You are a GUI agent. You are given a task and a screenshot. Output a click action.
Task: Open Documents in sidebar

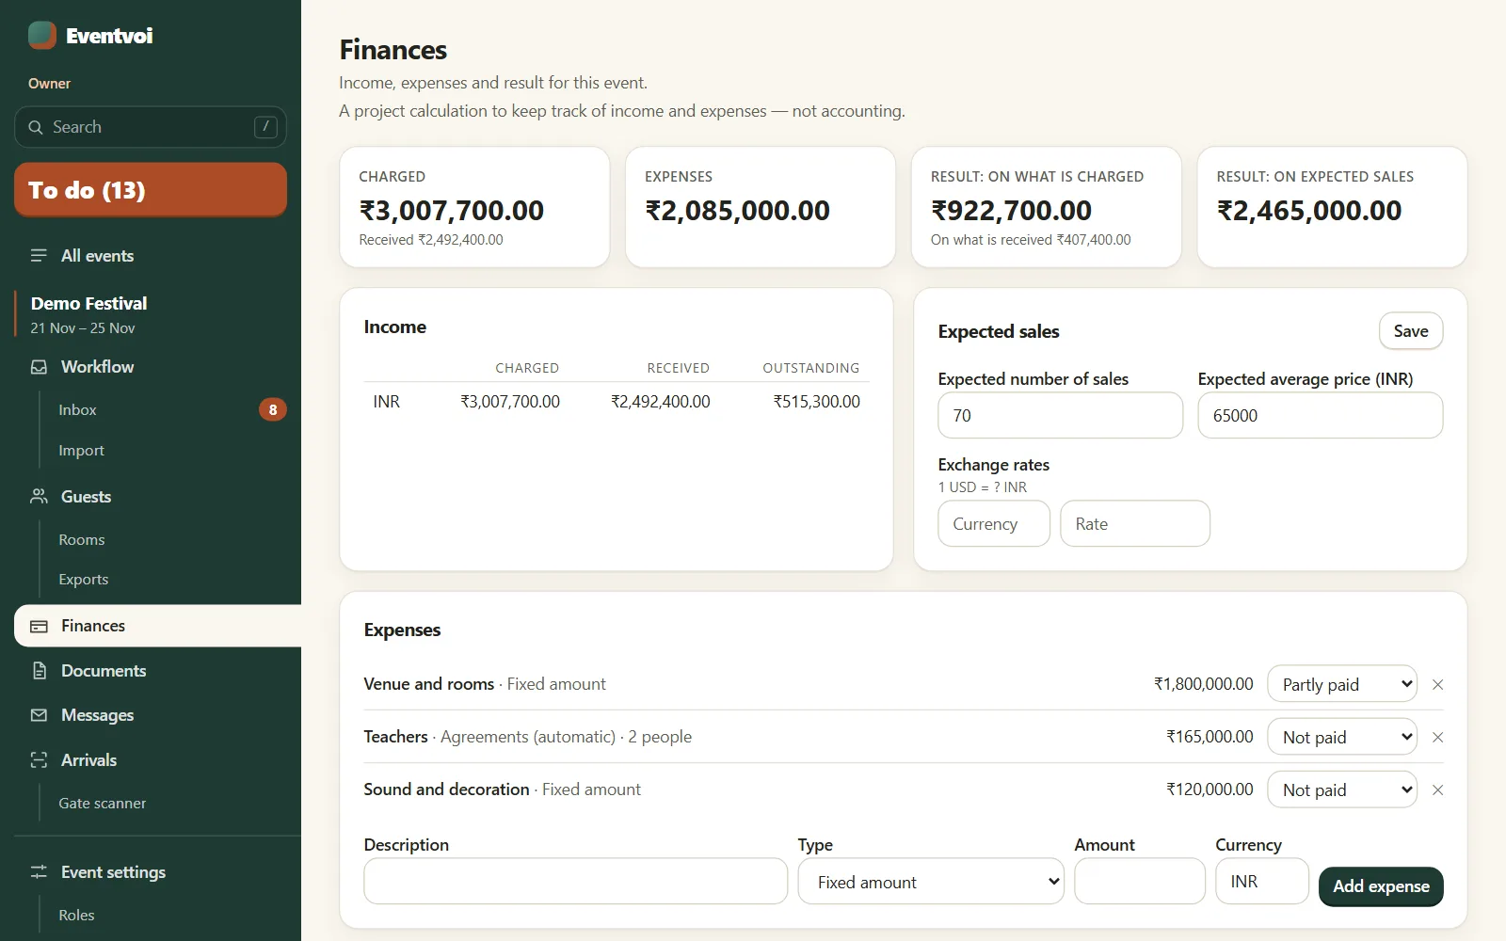click(x=151, y=671)
